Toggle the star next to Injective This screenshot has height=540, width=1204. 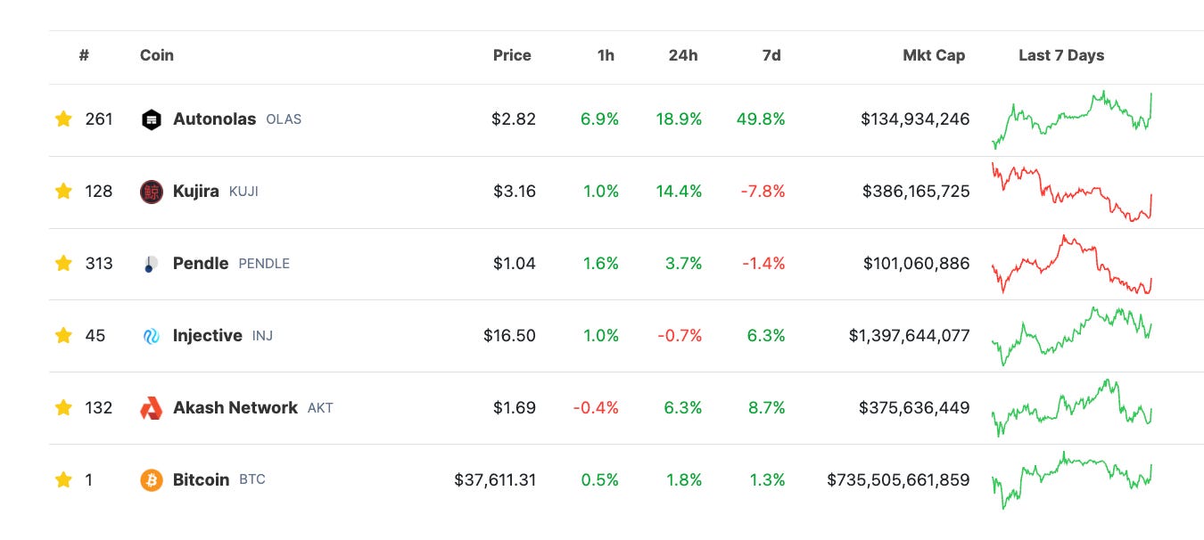click(62, 335)
